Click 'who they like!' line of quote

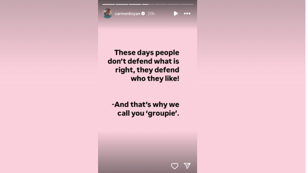click(x=155, y=79)
